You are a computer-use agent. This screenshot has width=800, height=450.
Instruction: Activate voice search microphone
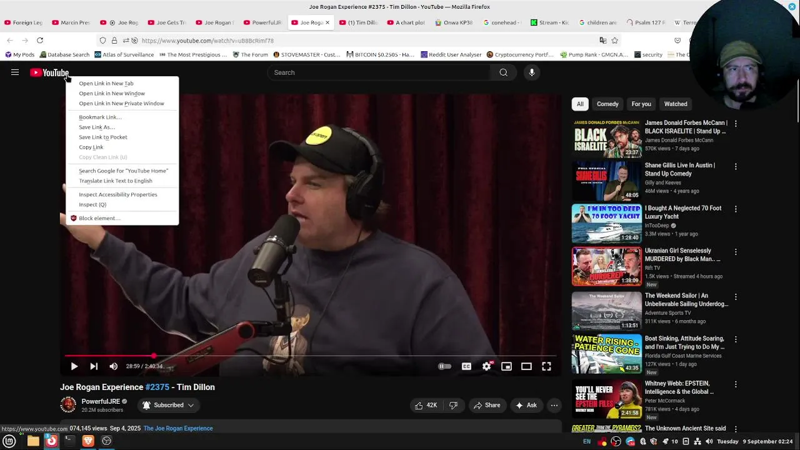(x=532, y=72)
